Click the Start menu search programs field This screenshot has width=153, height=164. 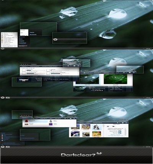pos(9,46)
